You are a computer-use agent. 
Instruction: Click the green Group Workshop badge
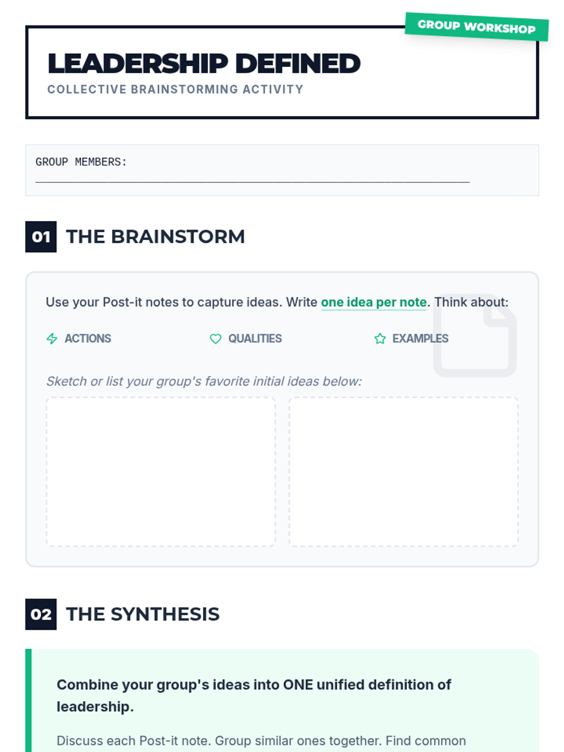pos(477,27)
